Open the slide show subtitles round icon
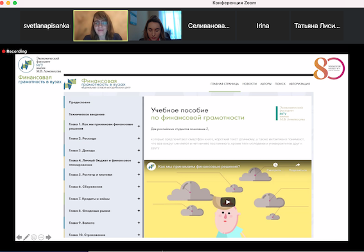This screenshot has width=364, height=252. tap(33, 237)
